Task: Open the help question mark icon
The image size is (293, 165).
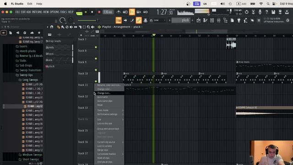Action: (266, 12)
